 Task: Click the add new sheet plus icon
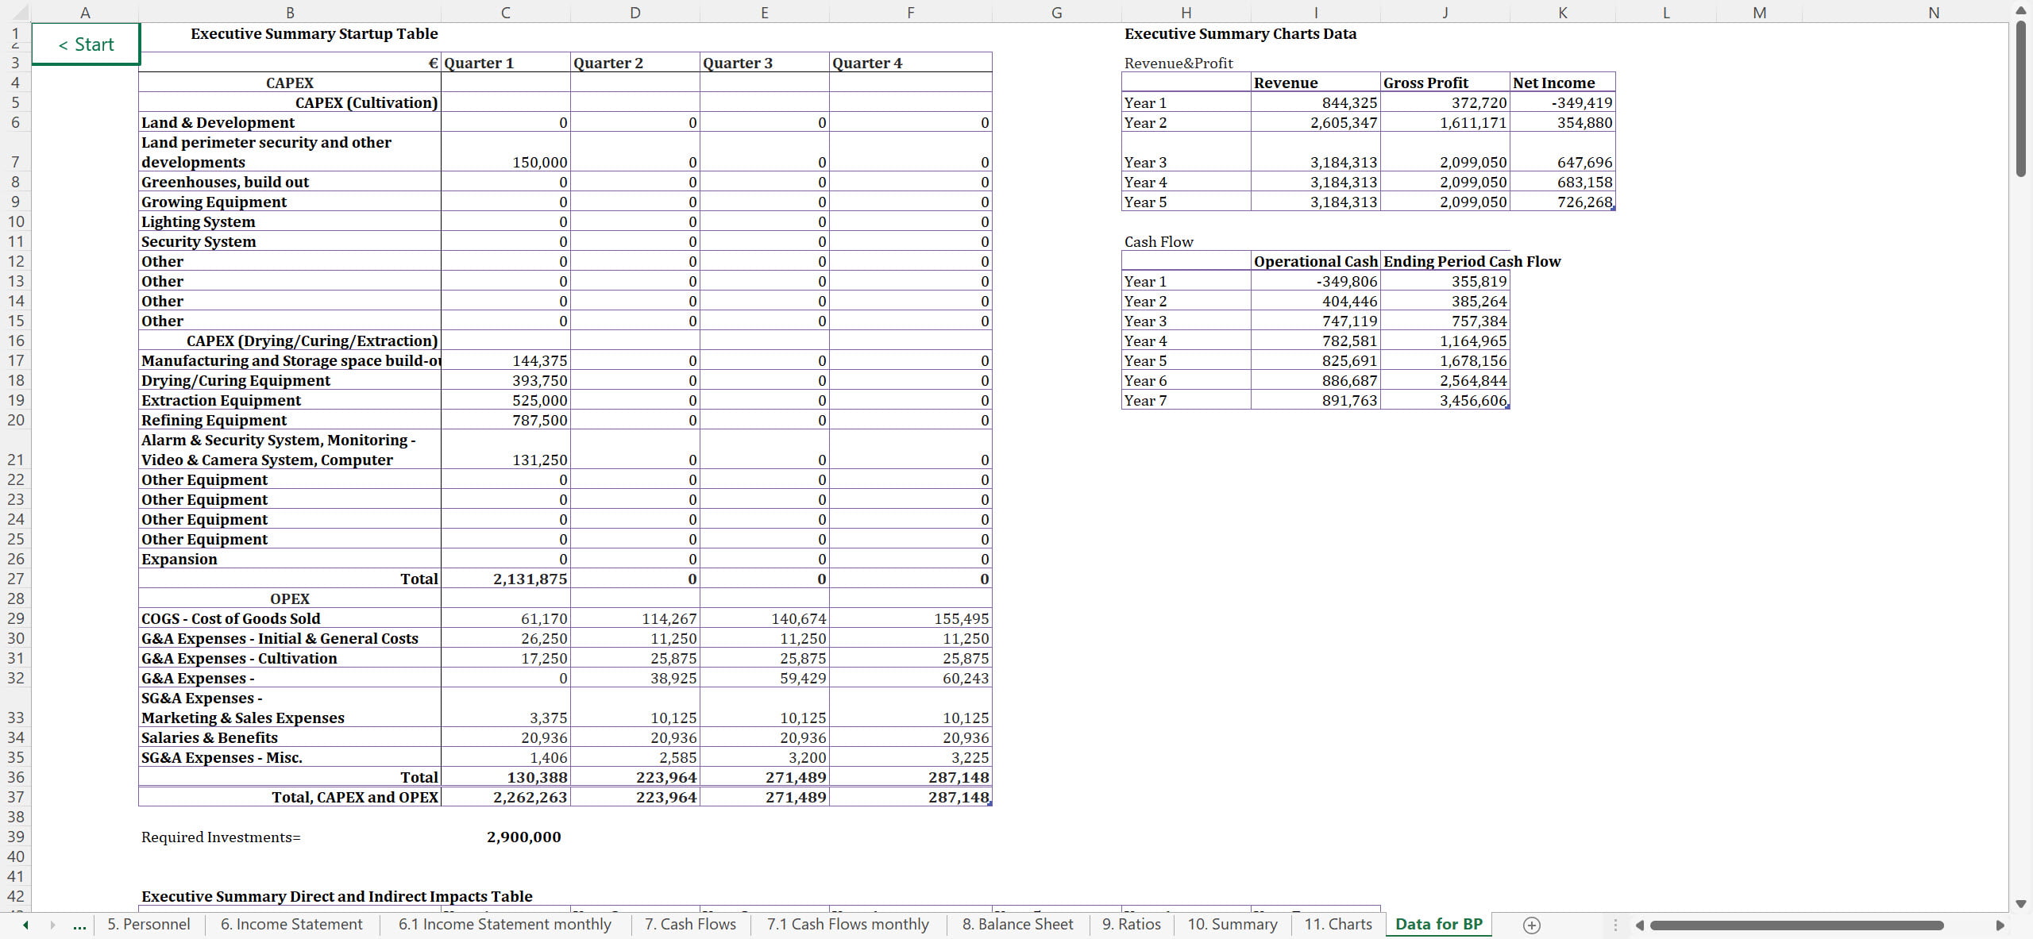(x=1531, y=925)
